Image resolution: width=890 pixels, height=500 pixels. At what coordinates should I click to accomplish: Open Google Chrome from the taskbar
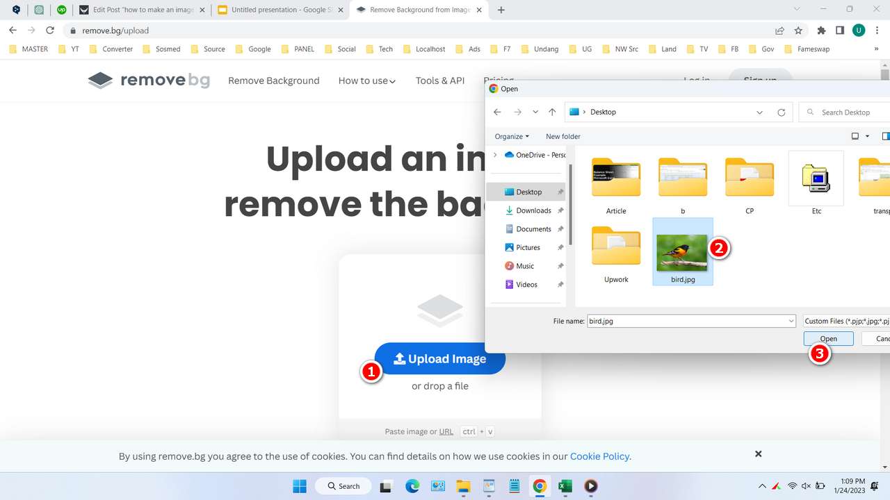coord(540,486)
